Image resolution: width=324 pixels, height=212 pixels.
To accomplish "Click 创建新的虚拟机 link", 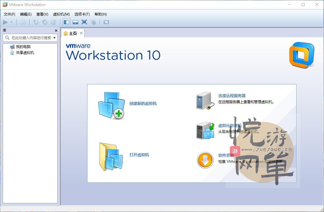I will click(x=143, y=103).
